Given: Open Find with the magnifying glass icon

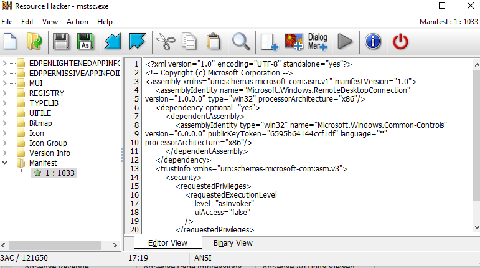Looking at the screenshot, I should pyautogui.click(x=241, y=41).
